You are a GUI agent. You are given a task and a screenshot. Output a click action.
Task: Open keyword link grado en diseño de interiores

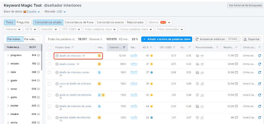(x=75, y=95)
